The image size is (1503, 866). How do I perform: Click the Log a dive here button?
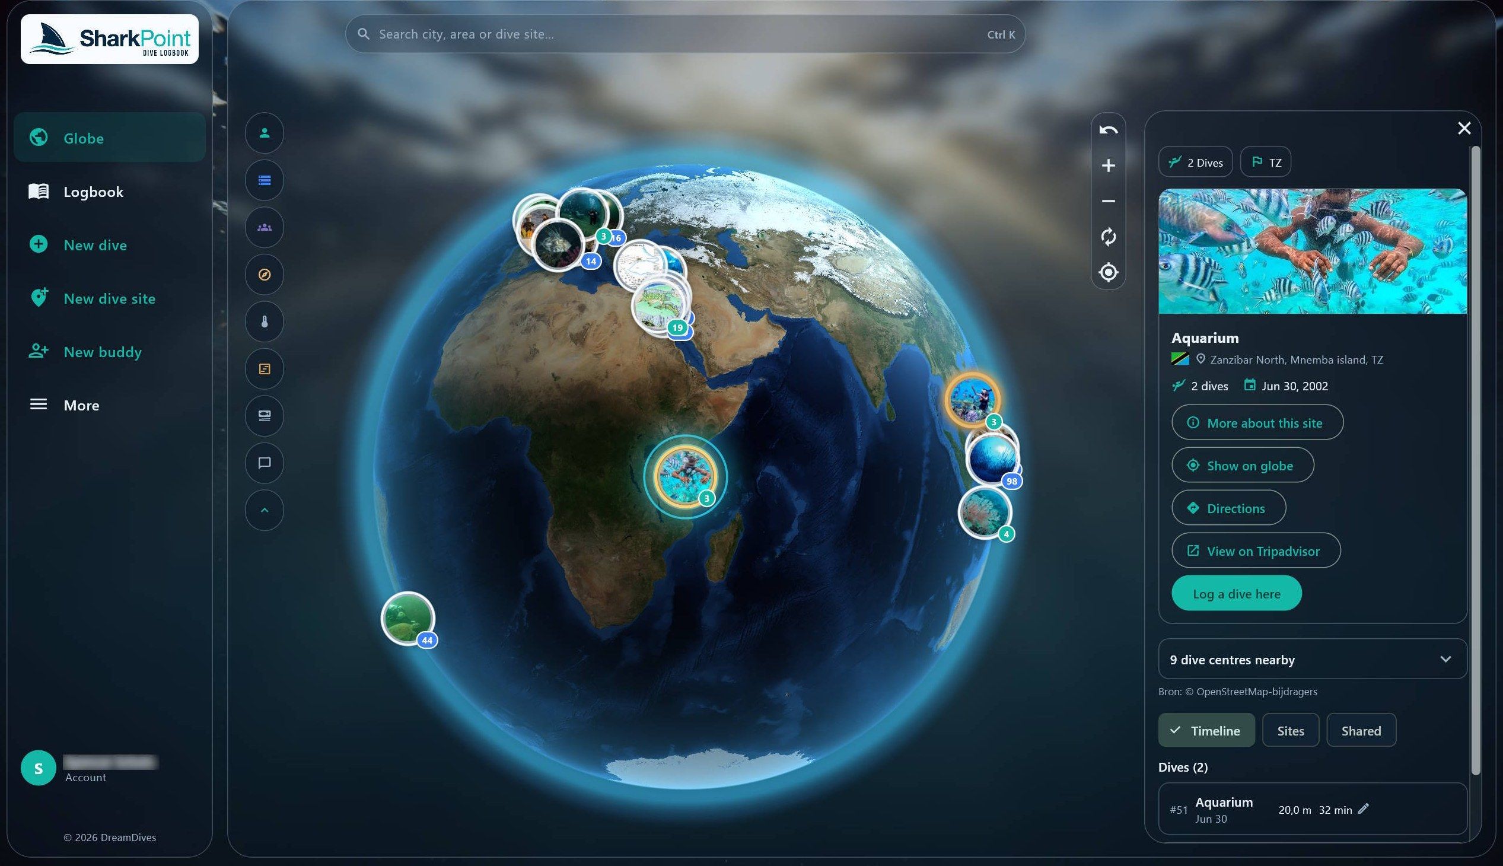coord(1237,593)
